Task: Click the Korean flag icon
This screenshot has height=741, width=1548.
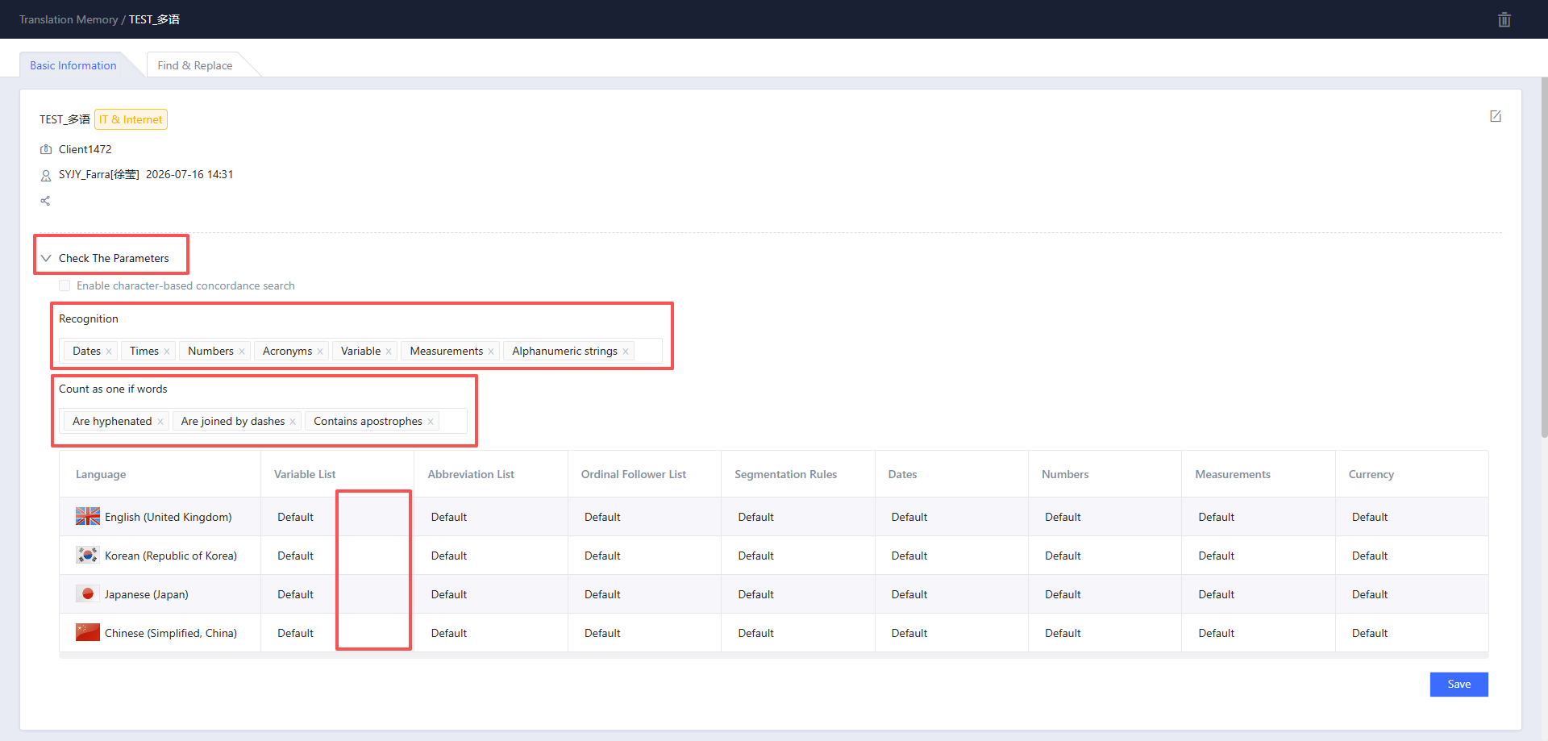Action: point(88,555)
